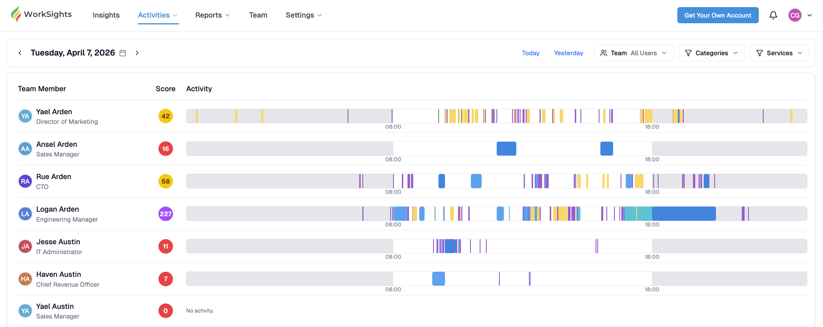
Task: Click Yael Arden's YA avatar
Action: coord(25,116)
